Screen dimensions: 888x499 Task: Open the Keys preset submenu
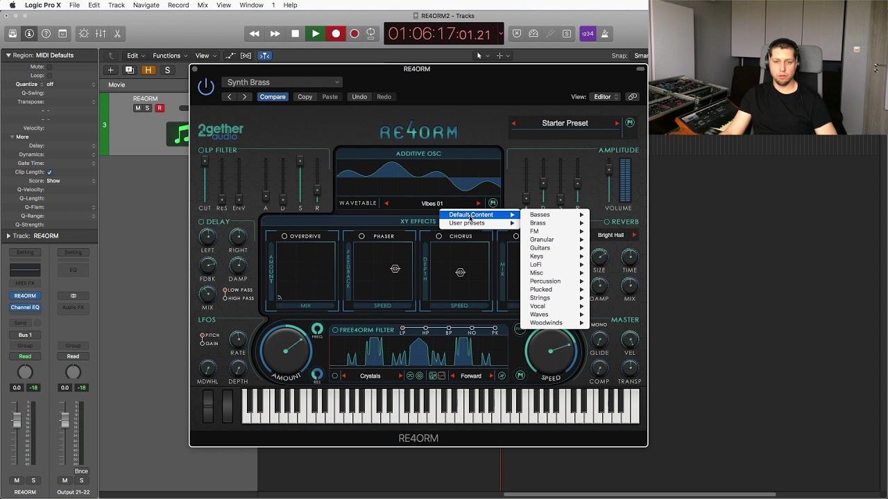(x=555, y=256)
